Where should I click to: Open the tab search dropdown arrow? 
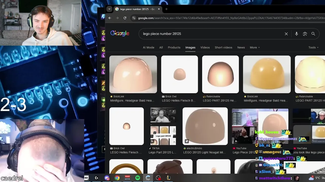click(109, 9)
